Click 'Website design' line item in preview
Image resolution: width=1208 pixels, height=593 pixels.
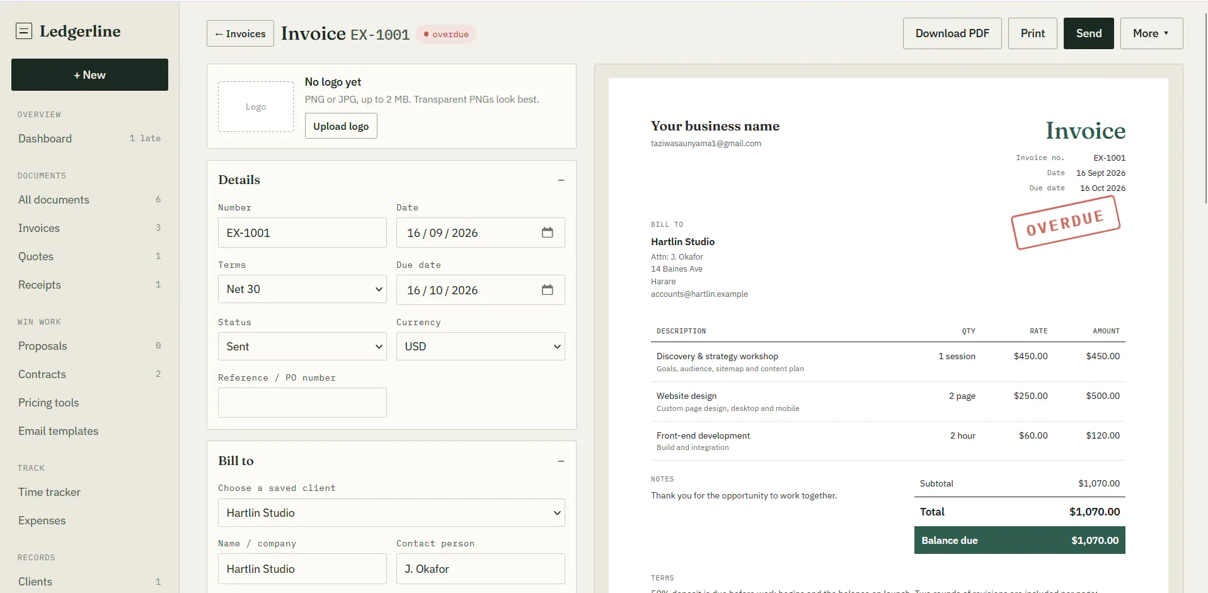(x=888, y=401)
